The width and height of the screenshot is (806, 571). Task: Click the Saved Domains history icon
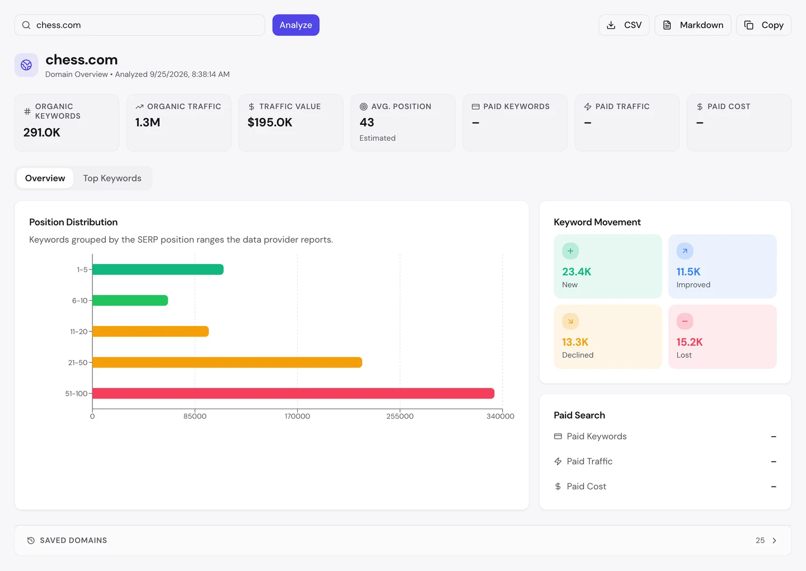pyautogui.click(x=31, y=540)
